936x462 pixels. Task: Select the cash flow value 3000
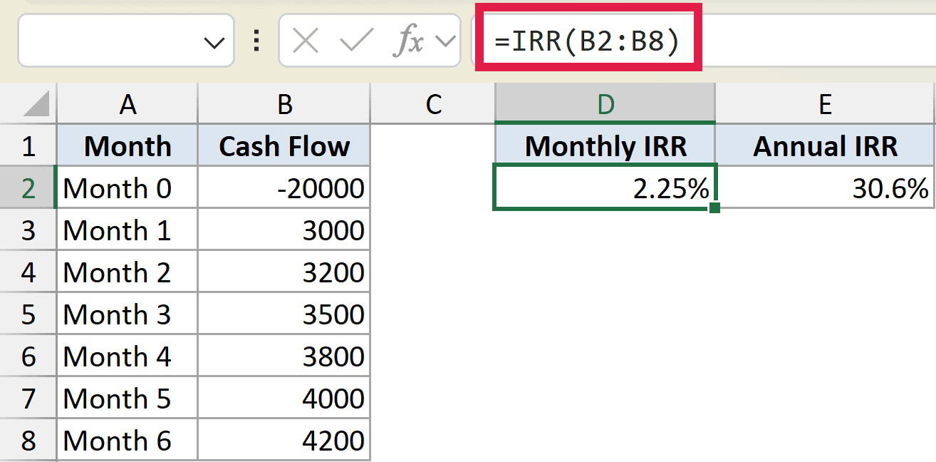pyautogui.click(x=284, y=230)
